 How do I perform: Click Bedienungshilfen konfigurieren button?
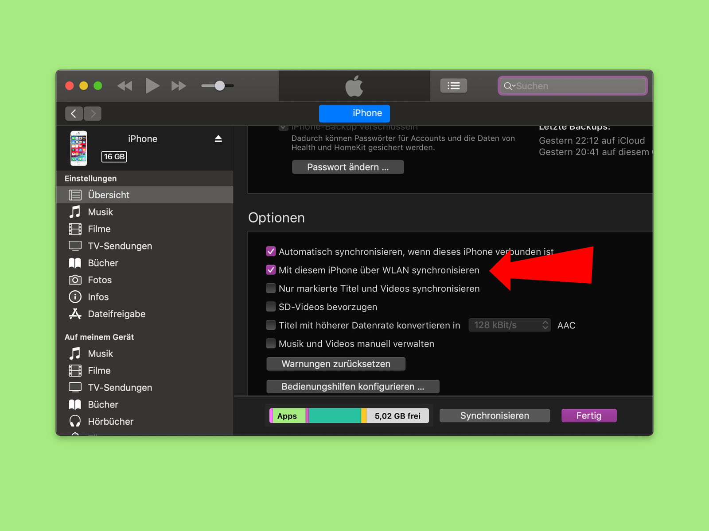(x=353, y=387)
